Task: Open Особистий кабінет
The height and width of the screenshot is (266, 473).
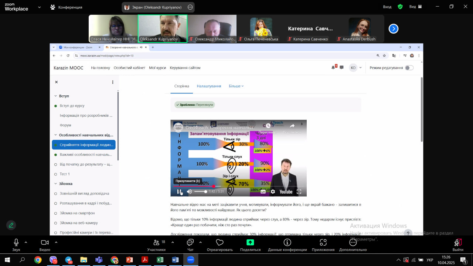Action: [x=129, y=68]
